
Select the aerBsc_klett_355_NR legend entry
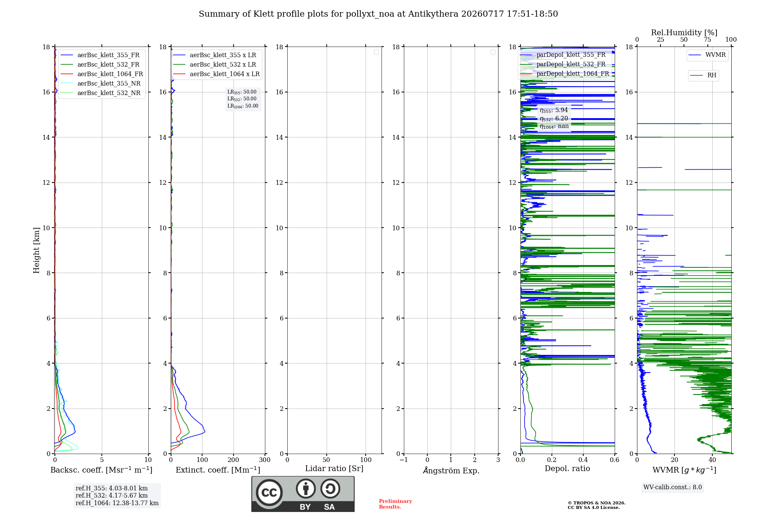coord(100,84)
